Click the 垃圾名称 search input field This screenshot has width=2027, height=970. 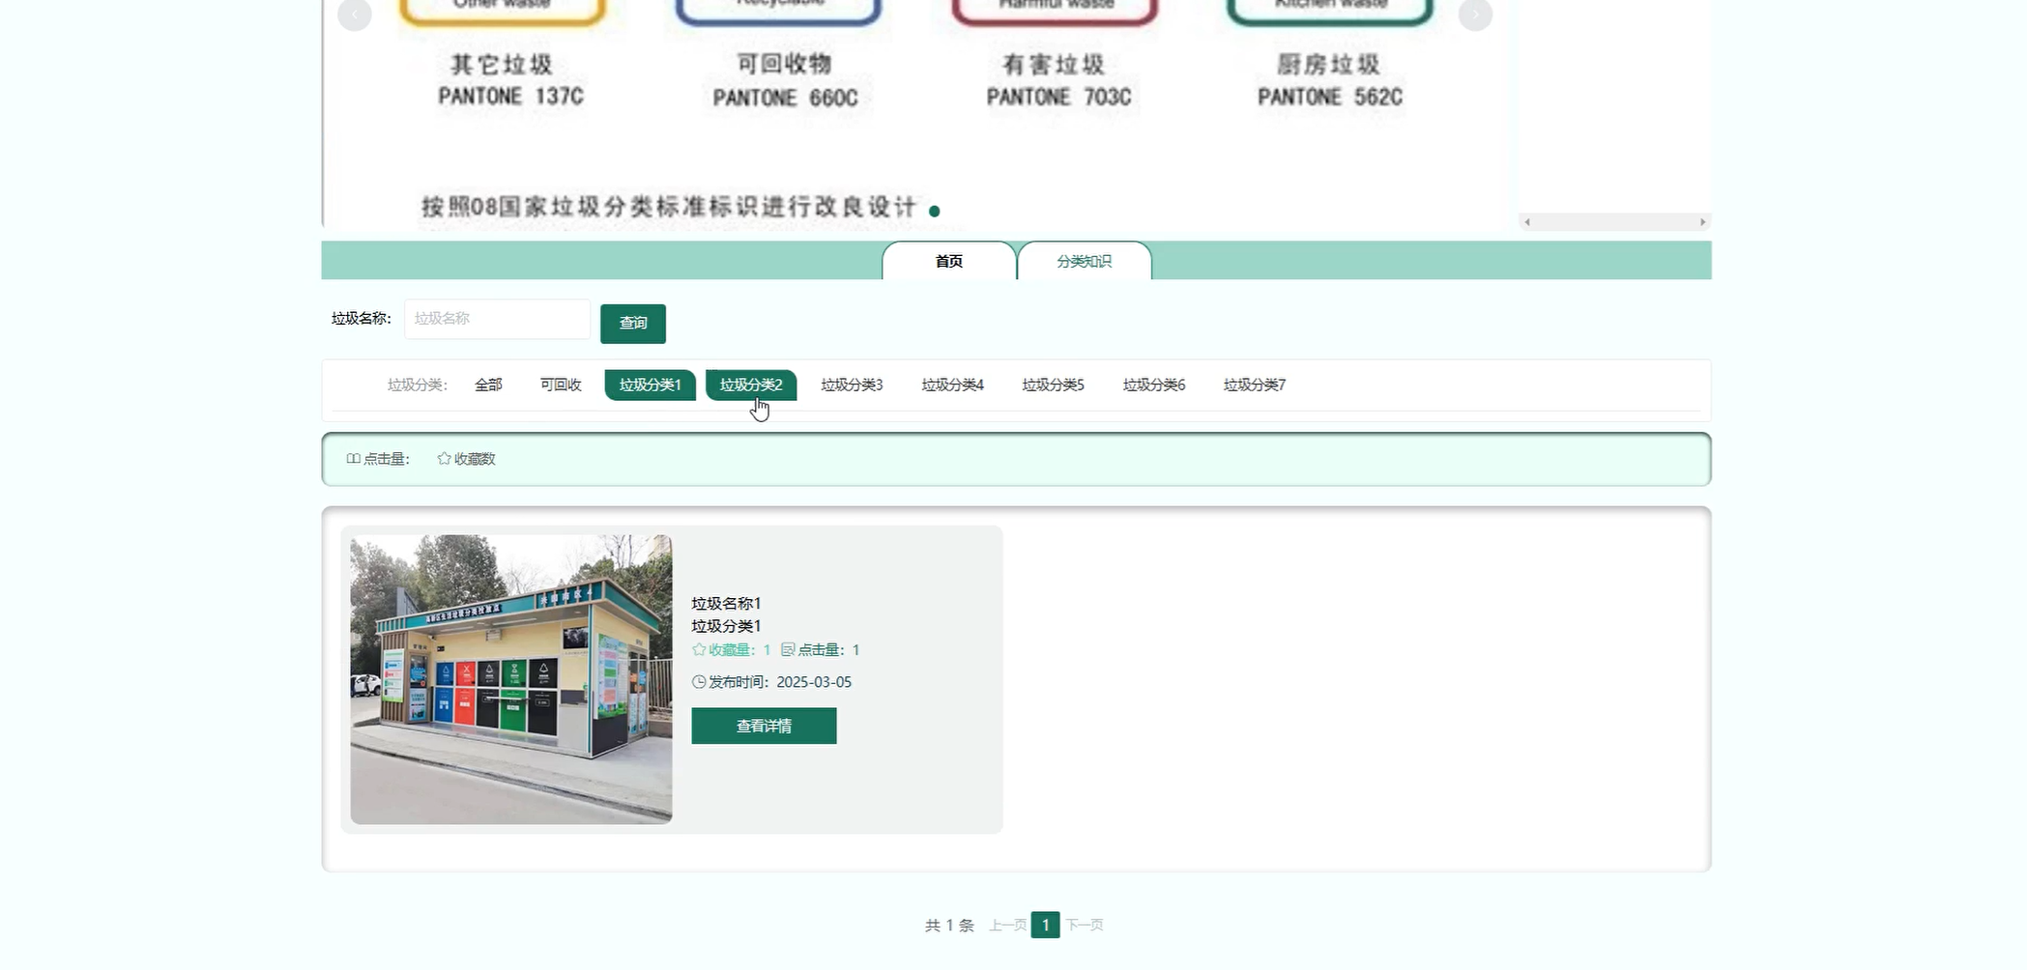pyautogui.click(x=497, y=319)
